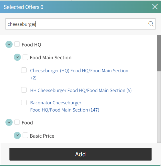The width and height of the screenshot is (161, 166).
Task: Open the HH Cheeseburger offer link
Action: point(81,90)
